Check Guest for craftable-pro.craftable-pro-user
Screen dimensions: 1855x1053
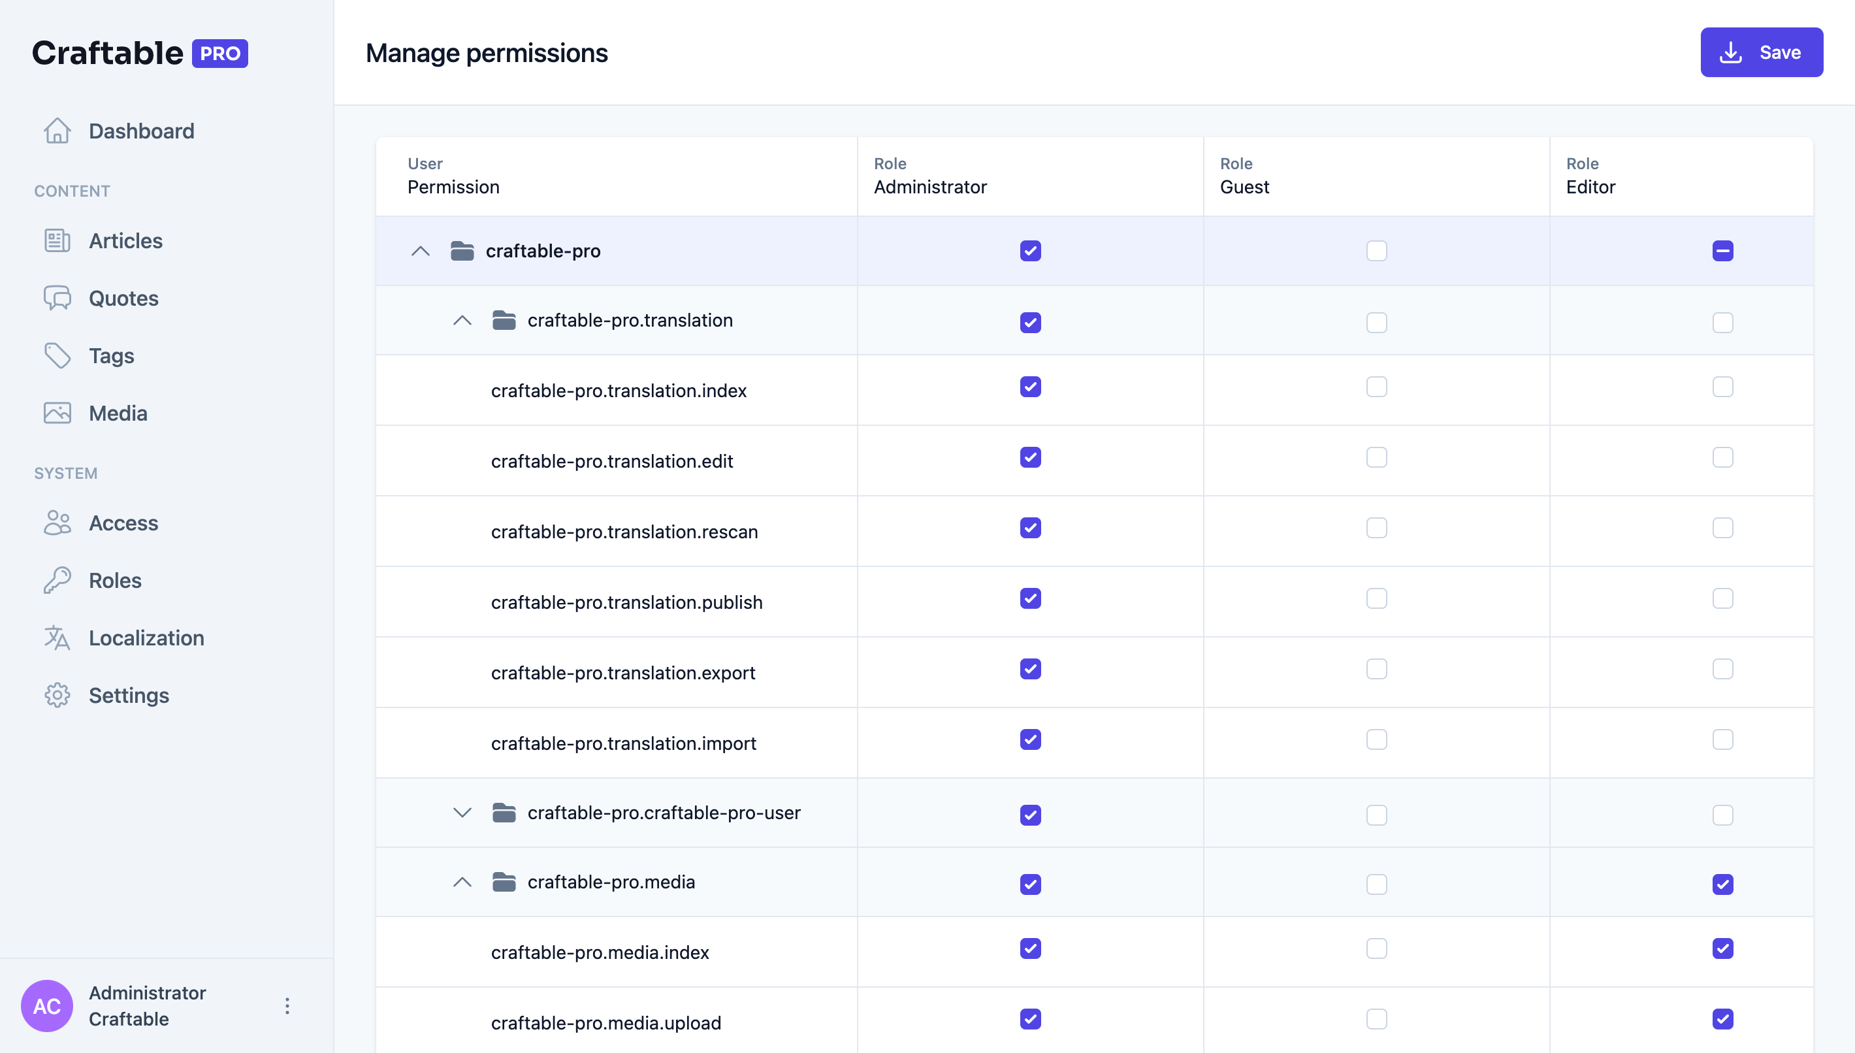tap(1376, 815)
